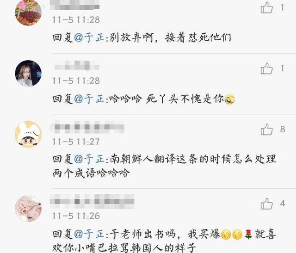
Task: Select comment text "两个成语哈哈哈"
Action: 91,173
